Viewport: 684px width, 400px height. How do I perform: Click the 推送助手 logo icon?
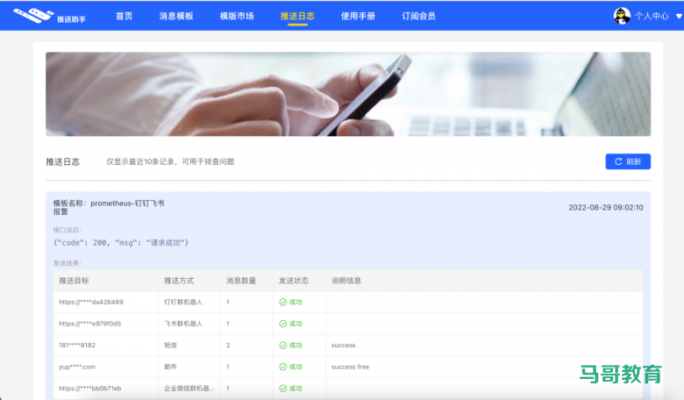[x=39, y=15]
